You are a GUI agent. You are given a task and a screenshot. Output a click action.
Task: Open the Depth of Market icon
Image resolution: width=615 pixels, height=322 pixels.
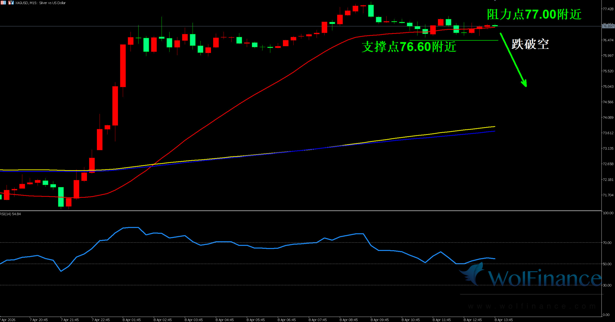[x=3, y=3]
